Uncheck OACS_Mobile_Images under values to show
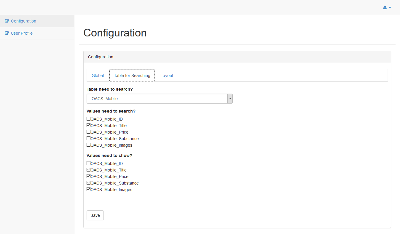Image resolution: width=400 pixels, height=234 pixels. click(x=89, y=189)
